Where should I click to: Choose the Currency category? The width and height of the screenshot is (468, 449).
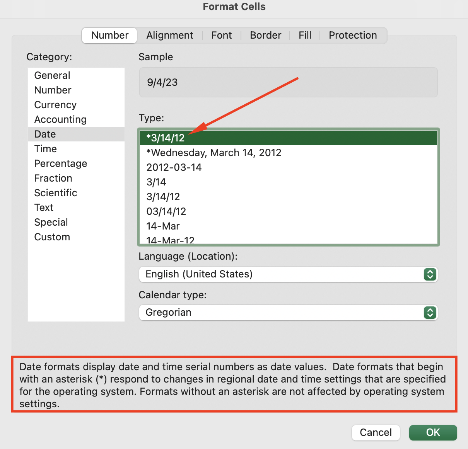coord(76,105)
